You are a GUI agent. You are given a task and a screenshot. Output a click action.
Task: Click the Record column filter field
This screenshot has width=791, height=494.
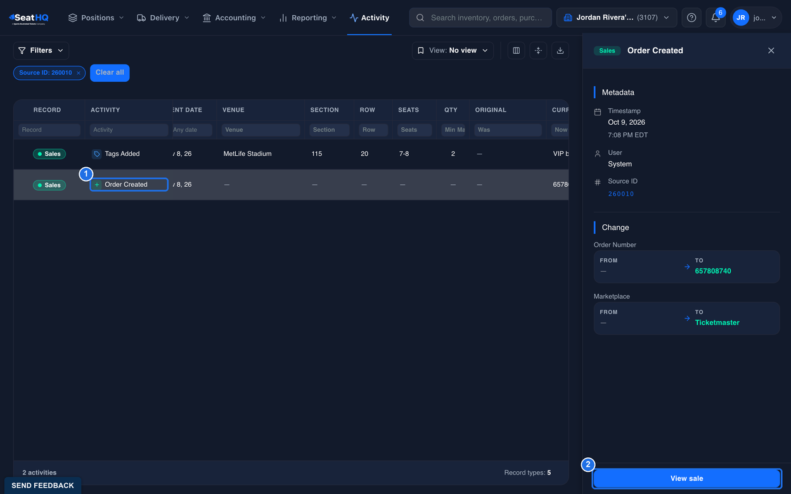[x=49, y=130]
